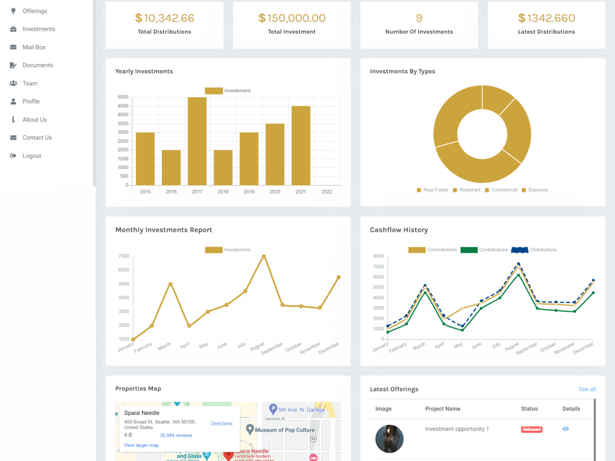This screenshot has height=461, width=615.
Task: Go to Investments in sidebar
Action: pos(39,29)
